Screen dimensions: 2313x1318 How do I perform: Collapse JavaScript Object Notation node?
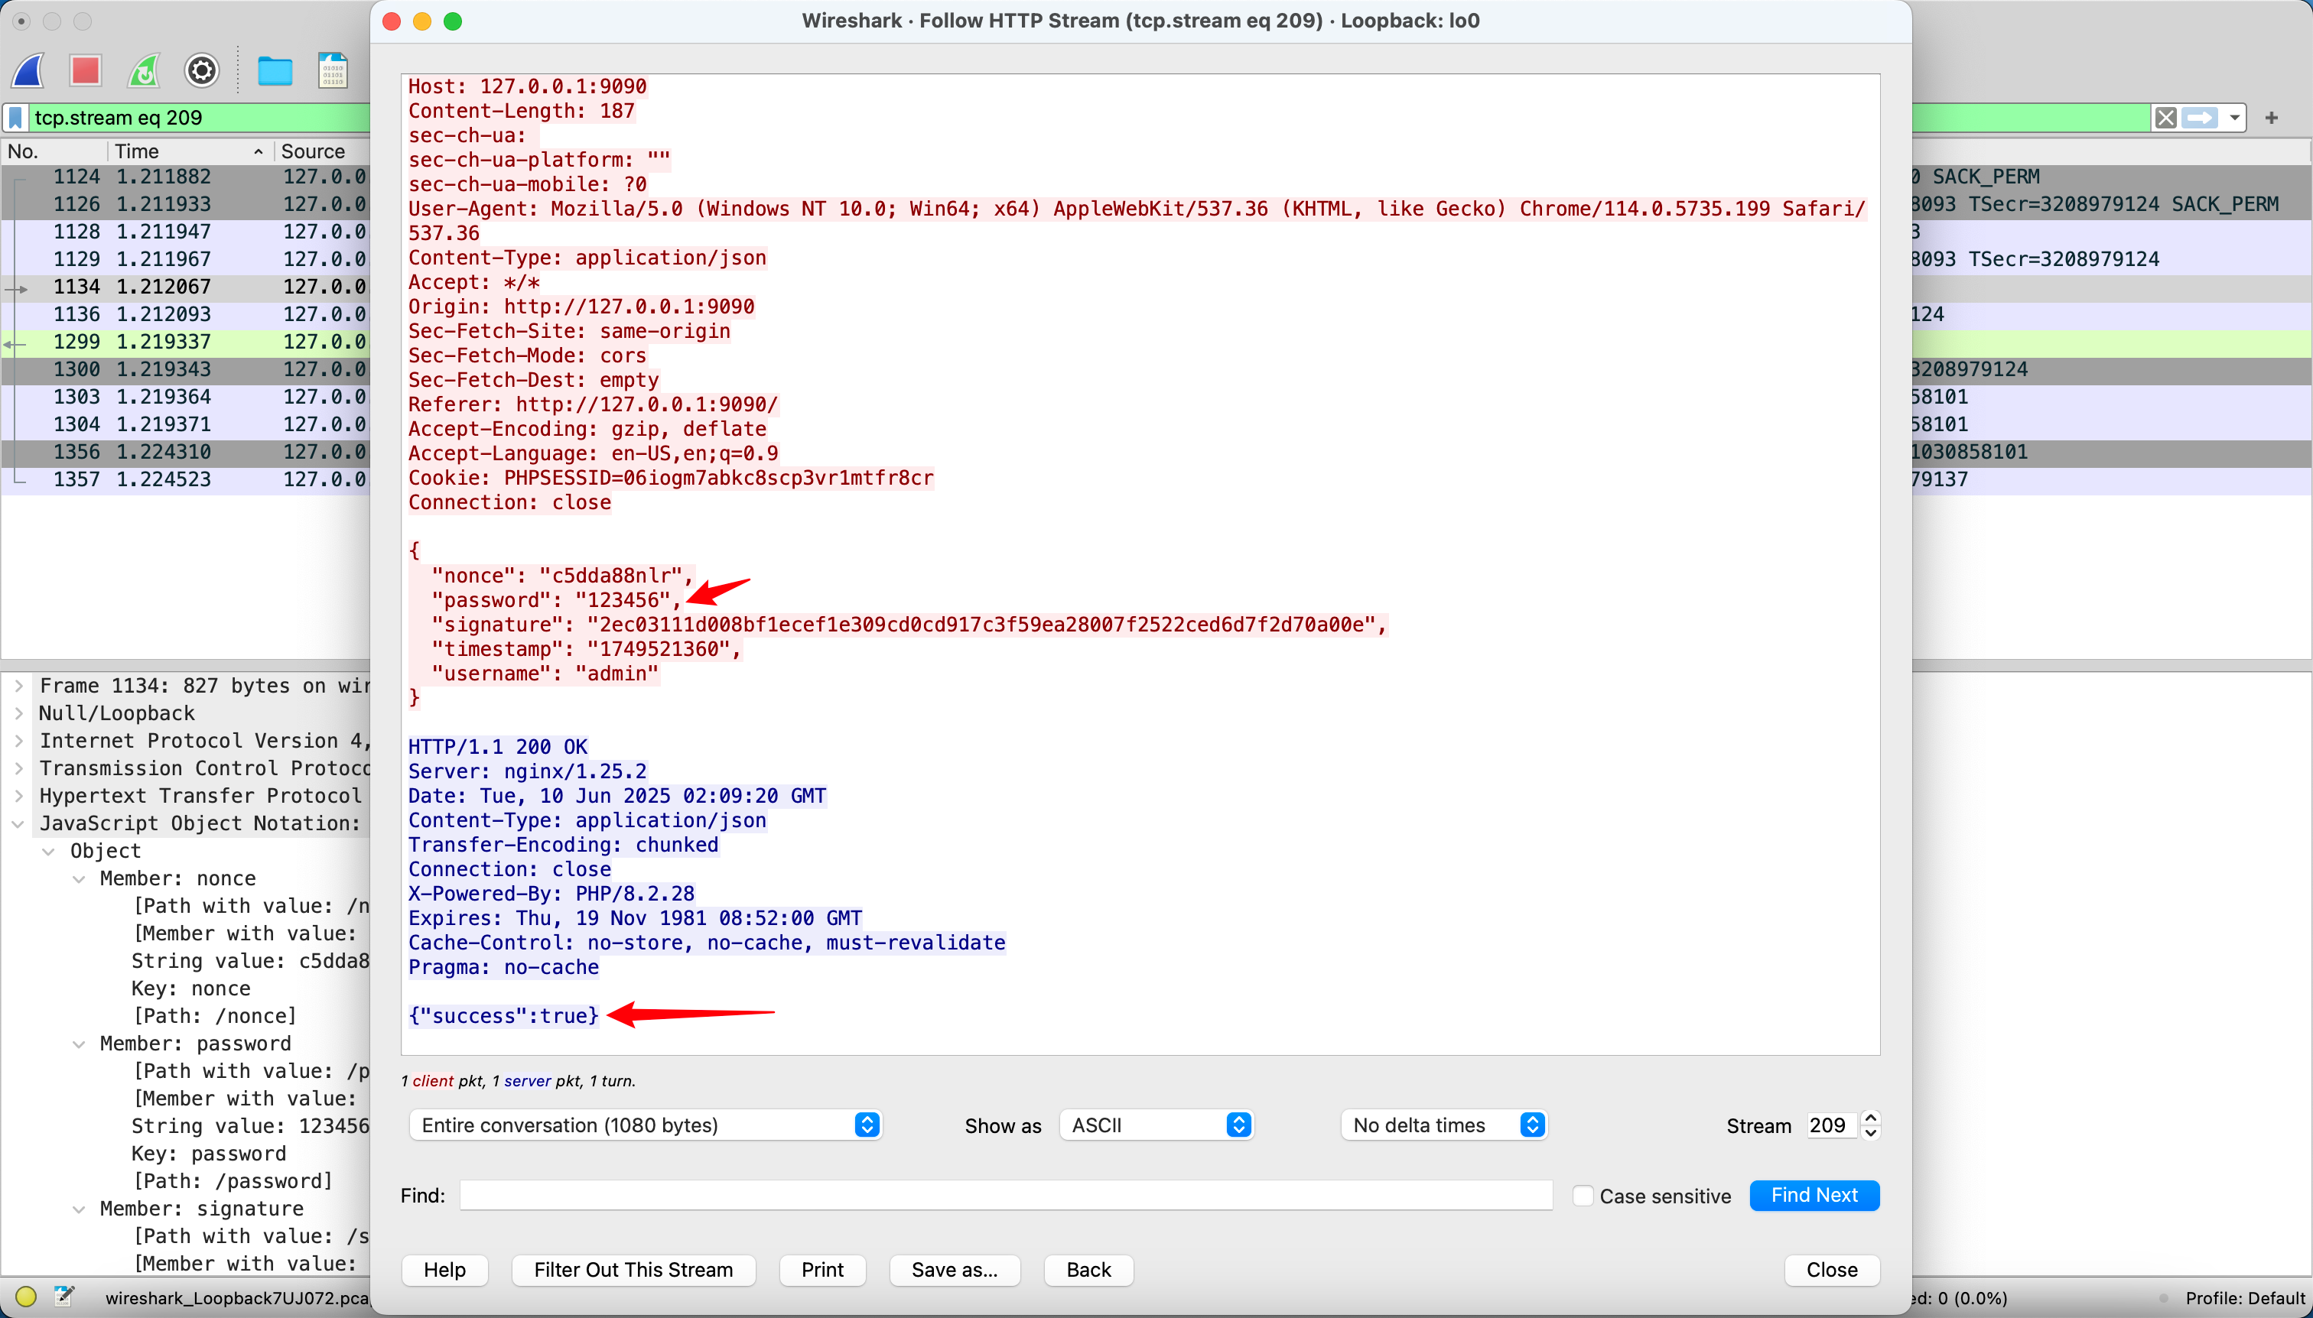pyautogui.click(x=18, y=824)
